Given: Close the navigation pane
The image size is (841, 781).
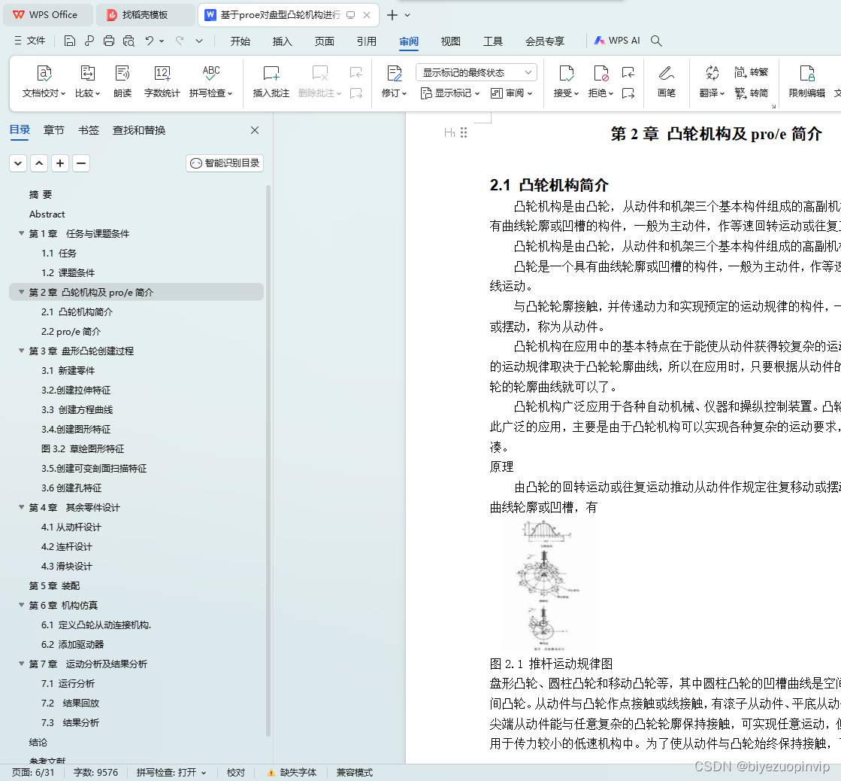Looking at the screenshot, I should 255,130.
